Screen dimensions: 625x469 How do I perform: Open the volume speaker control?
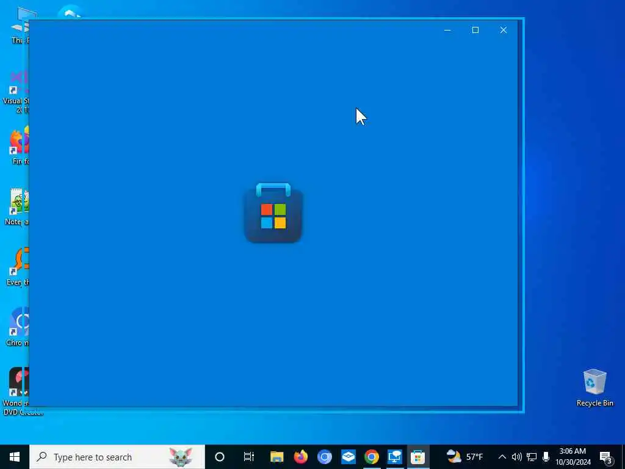point(516,457)
